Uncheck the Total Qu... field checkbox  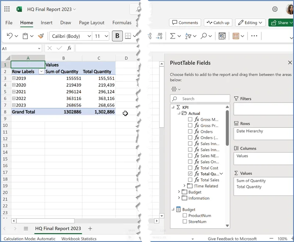(x=190, y=174)
